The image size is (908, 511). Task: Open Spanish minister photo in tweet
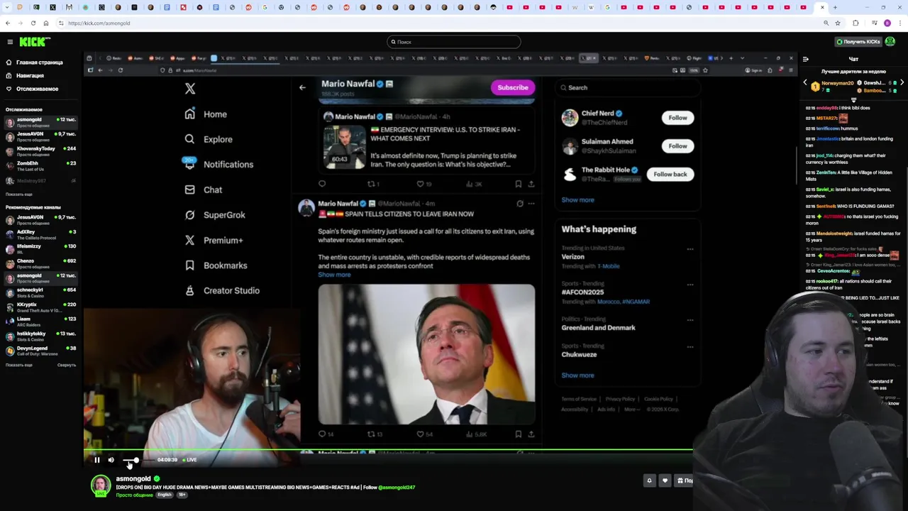[426, 354]
